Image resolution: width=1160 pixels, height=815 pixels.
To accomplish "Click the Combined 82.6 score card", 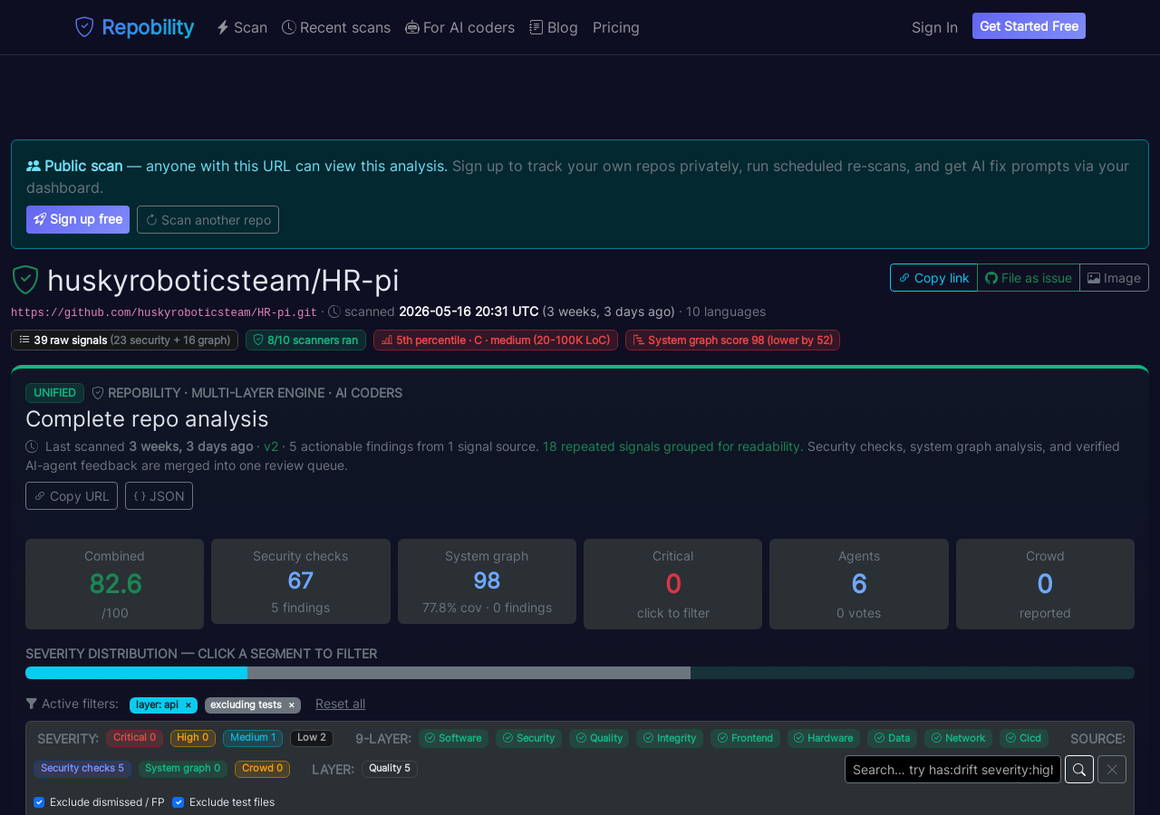I will tap(114, 584).
